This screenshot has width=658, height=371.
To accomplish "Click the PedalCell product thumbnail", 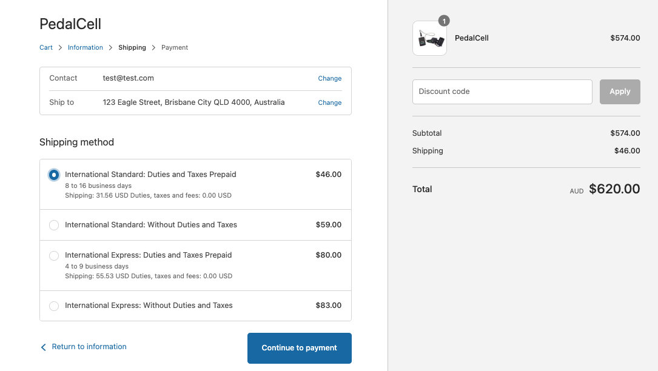I will (x=430, y=38).
